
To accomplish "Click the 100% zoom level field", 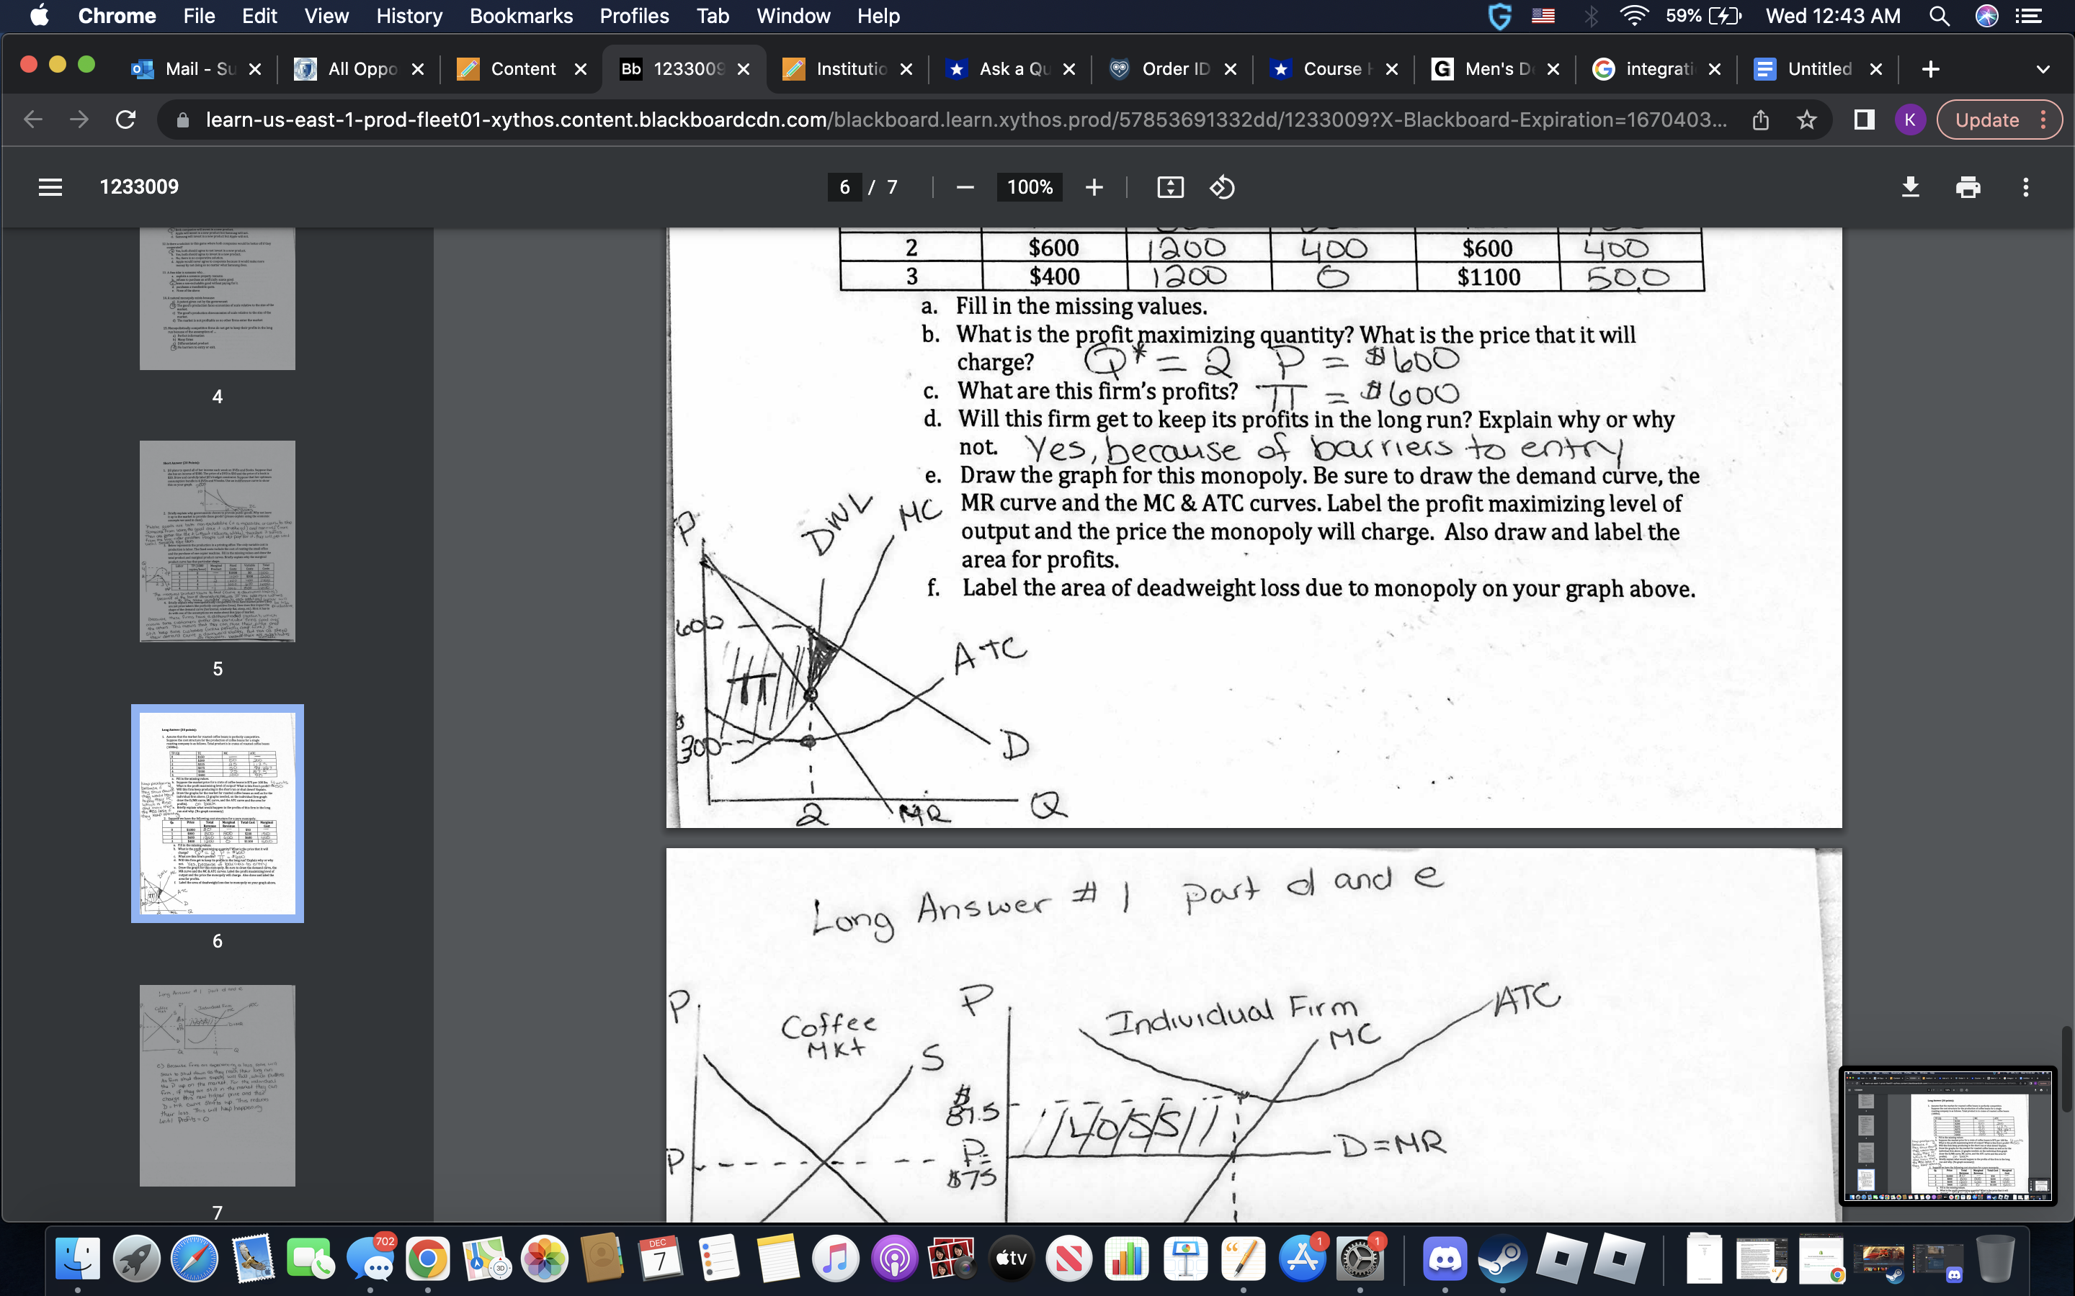I will click(x=1029, y=187).
